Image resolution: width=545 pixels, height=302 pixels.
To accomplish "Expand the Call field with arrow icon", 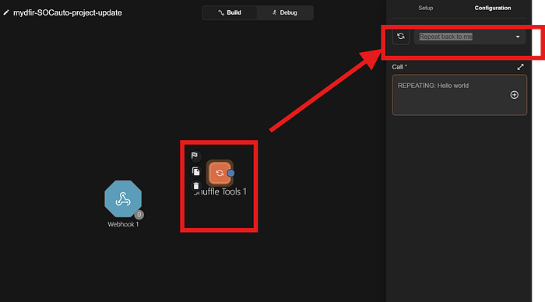I will (520, 67).
